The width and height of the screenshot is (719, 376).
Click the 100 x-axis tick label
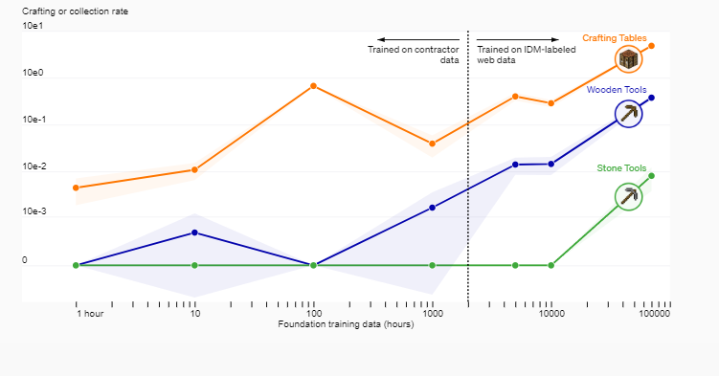pos(314,314)
